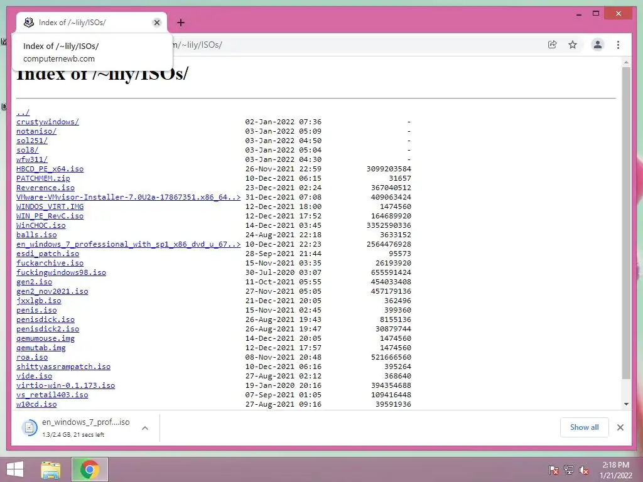Click the en_windows_7_professional iso link

pos(128,244)
